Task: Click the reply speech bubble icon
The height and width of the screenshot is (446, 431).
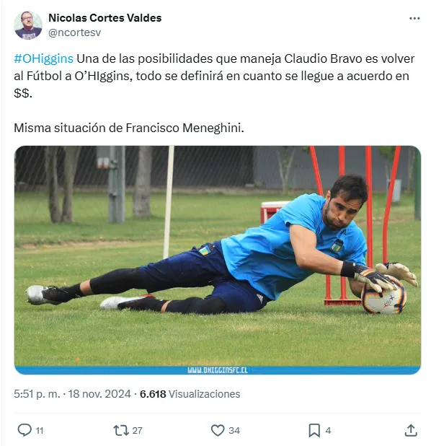Action: pyautogui.click(x=25, y=430)
